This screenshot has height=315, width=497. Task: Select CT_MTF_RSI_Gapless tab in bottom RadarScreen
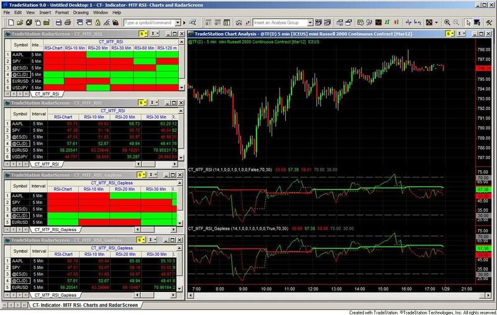(55, 295)
